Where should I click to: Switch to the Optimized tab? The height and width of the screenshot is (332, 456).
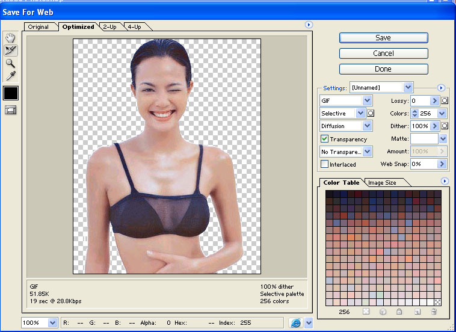(x=78, y=26)
